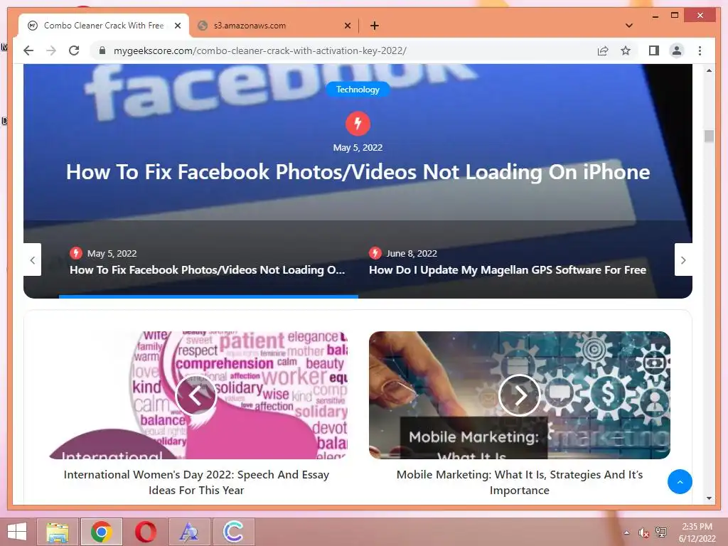The height and width of the screenshot is (546, 728).
Task: Click next arrow on Mobile Marketing image
Action: [520, 395]
